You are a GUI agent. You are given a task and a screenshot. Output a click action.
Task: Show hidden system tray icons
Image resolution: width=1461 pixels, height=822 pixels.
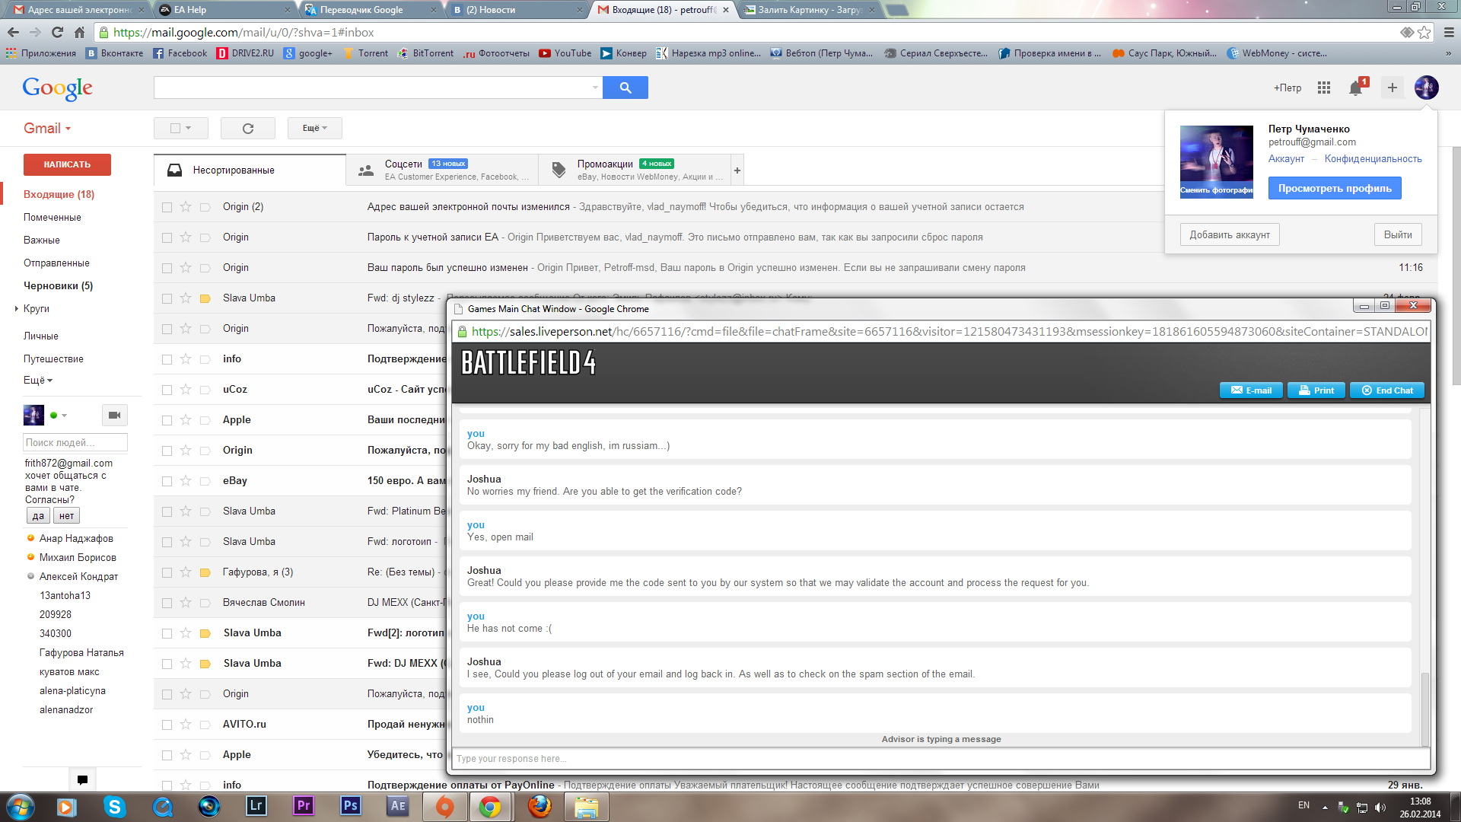pyautogui.click(x=1325, y=807)
